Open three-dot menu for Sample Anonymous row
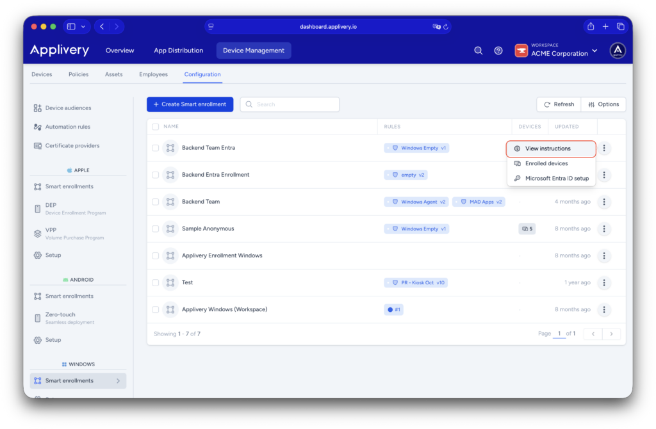 (x=604, y=229)
